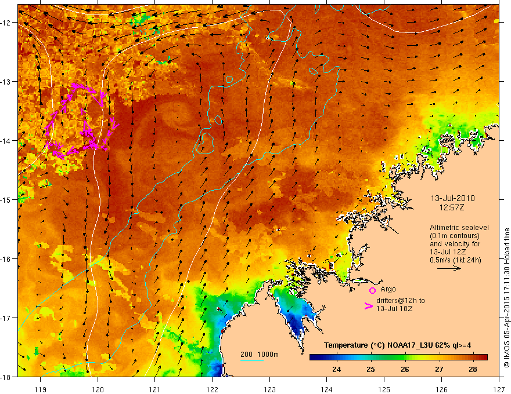511x394 pixels.
Task: Click the 27 tick on temperature scale
Action: (x=439, y=369)
